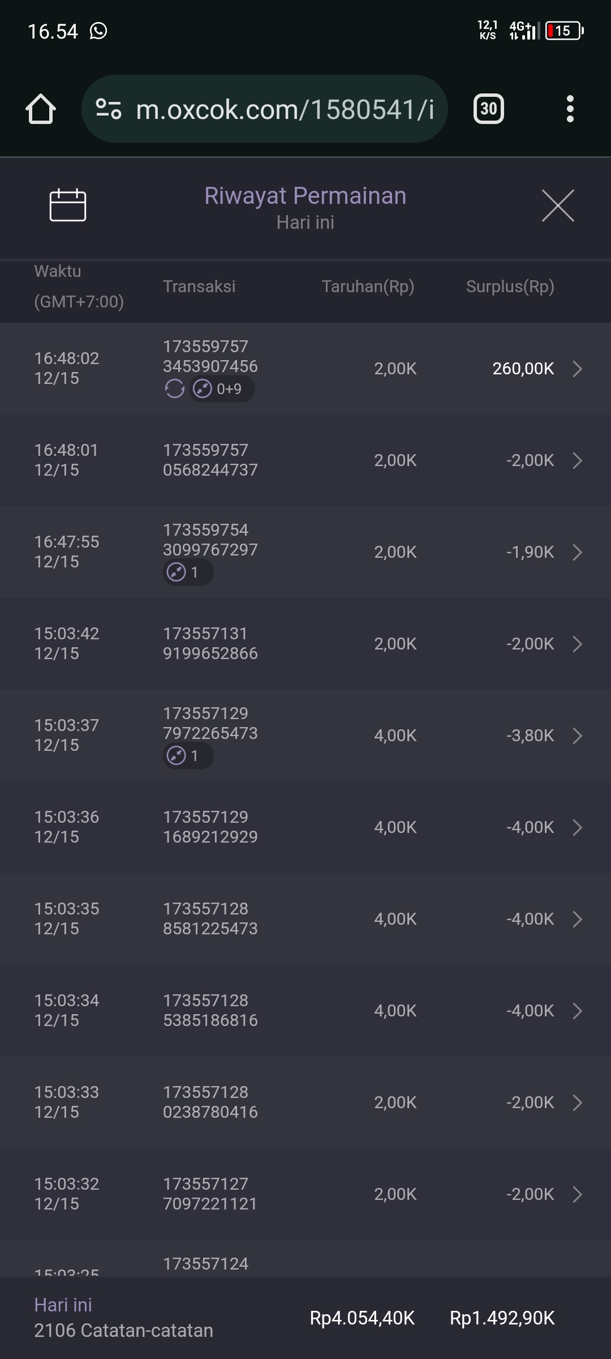
Task: Expand the -1,90K surplus row chevron
Action: pyautogui.click(x=577, y=552)
